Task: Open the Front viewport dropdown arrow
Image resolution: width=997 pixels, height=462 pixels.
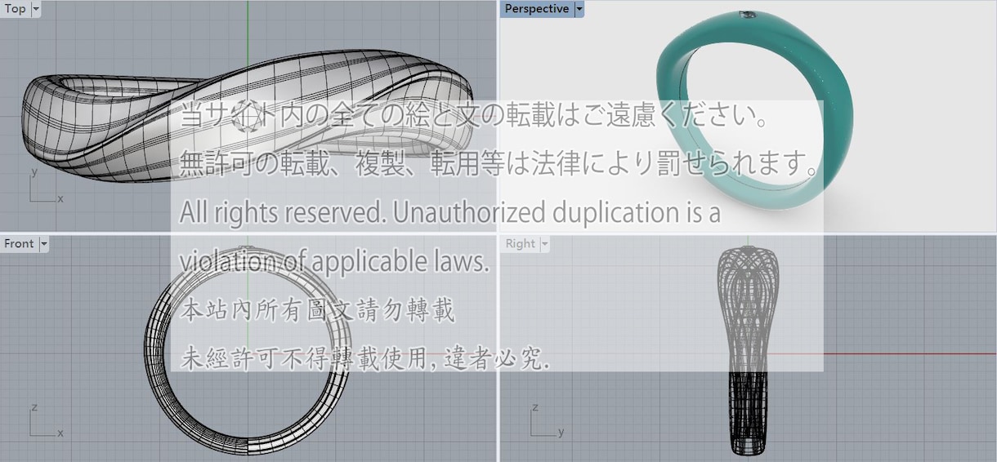Action: (x=44, y=244)
